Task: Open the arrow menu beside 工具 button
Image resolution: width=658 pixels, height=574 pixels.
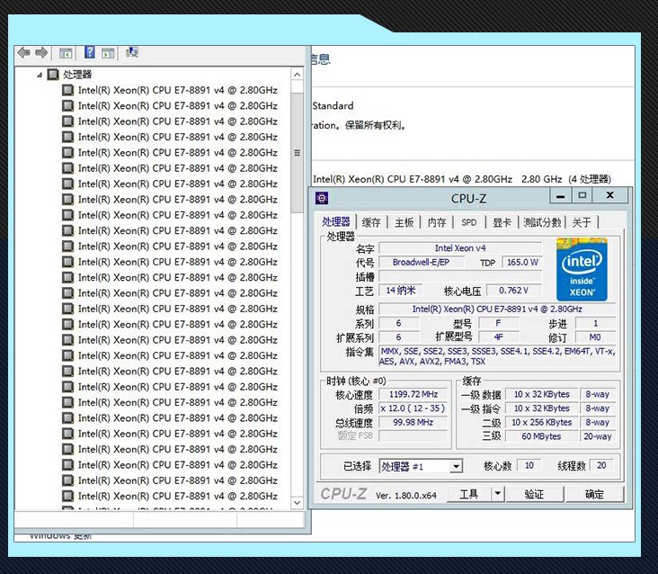Action: click(x=497, y=494)
